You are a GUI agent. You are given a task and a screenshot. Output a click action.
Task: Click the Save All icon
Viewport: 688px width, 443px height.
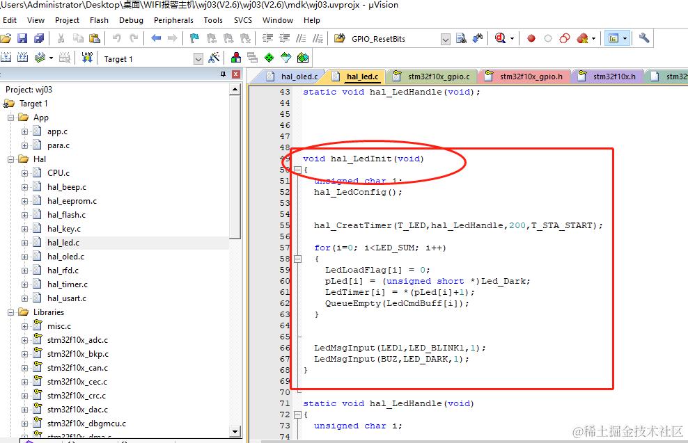[x=39, y=38]
